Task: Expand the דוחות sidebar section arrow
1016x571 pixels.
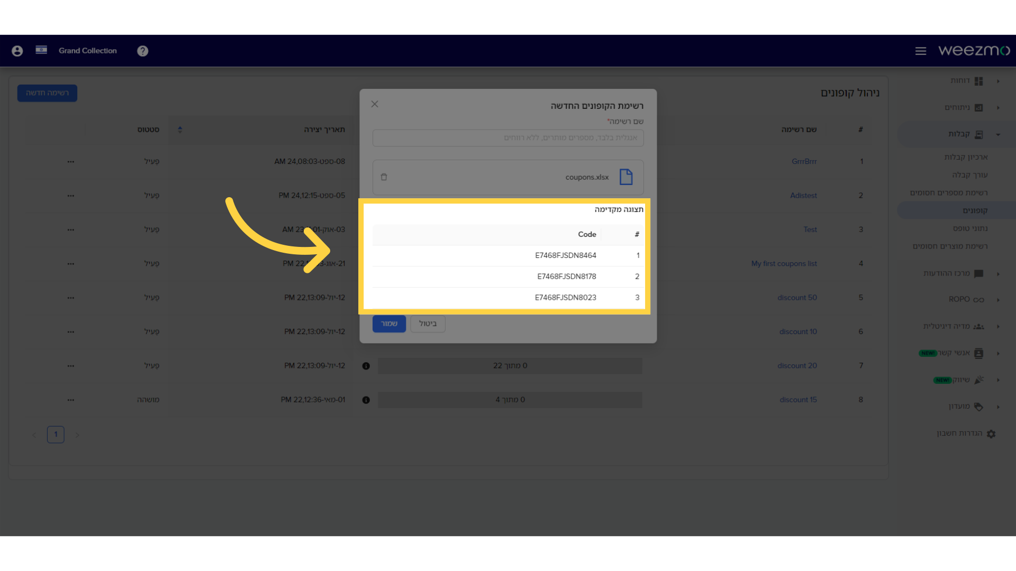Action: click(x=999, y=81)
